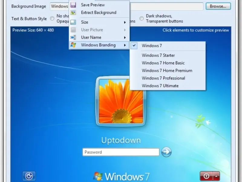This screenshot has height=182, width=242.
Task: Click the Password input field
Action: point(121,152)
